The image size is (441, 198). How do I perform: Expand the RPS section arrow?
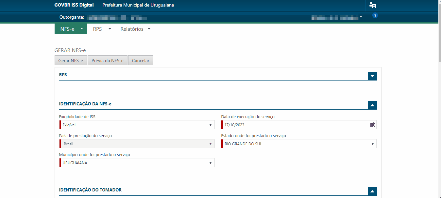pyautogui.click(x=372, y=76)
